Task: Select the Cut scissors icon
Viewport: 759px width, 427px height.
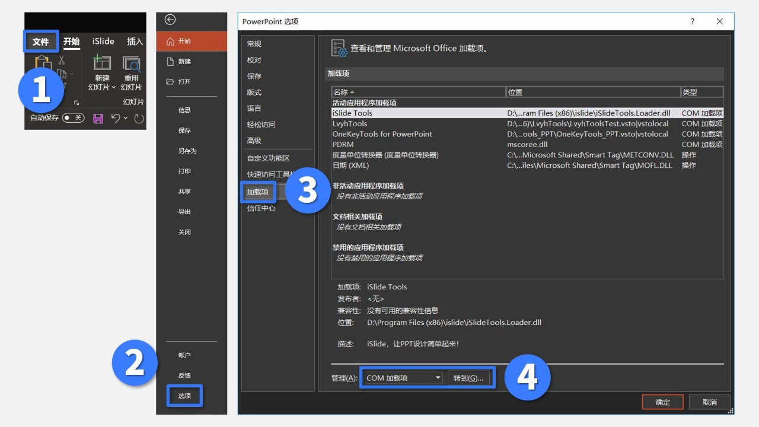Action: tap(61, 61)
